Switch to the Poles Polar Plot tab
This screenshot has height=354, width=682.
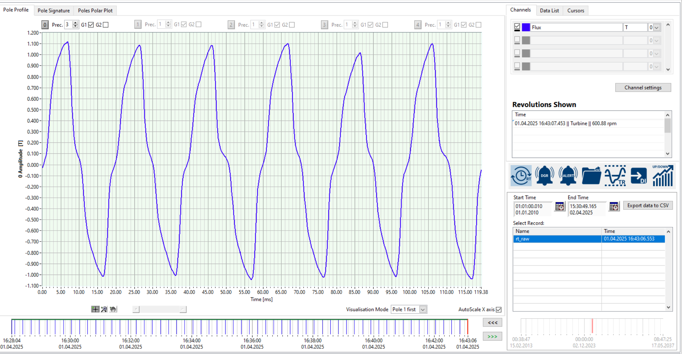click(x=95, y=10)
